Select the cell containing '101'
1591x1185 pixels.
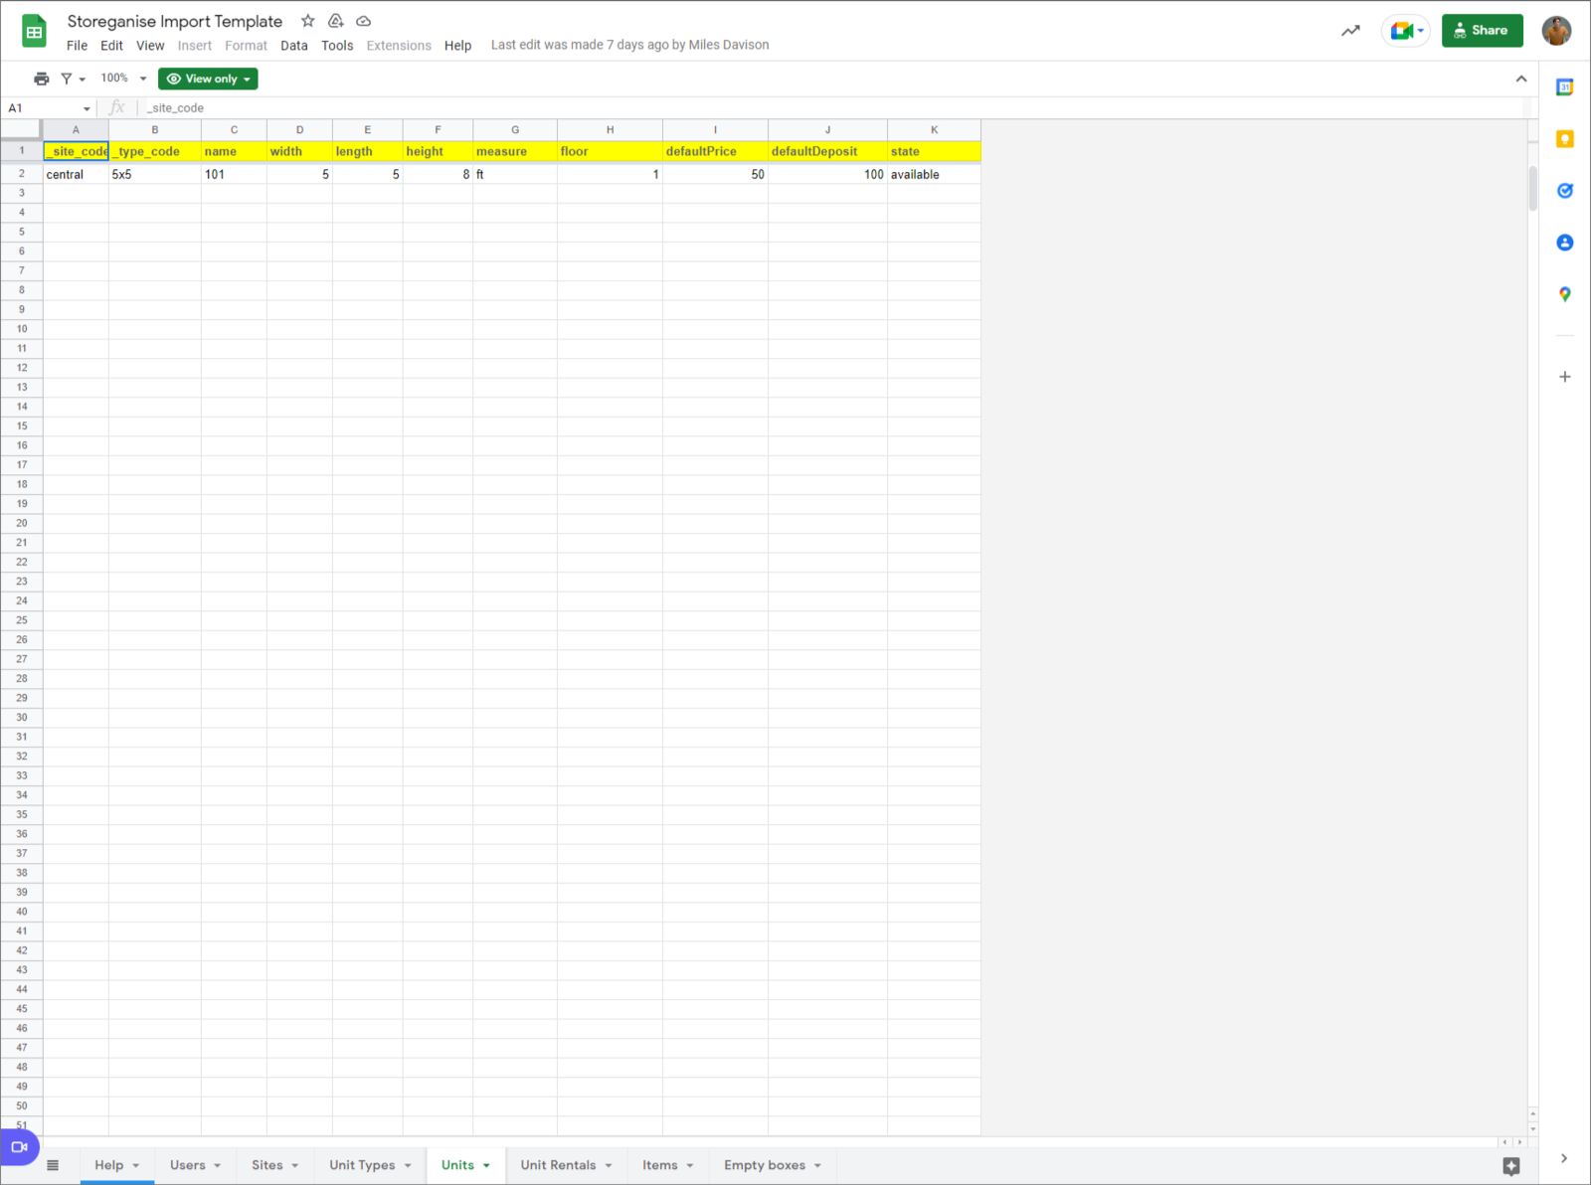(234, 174)
